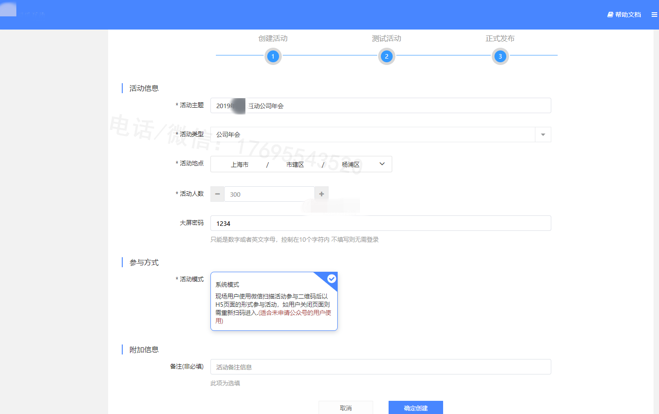Open the 活动地点 region cascader chevron
The width and height of the screenshot is (659, 414).
[x=382, y=164]
